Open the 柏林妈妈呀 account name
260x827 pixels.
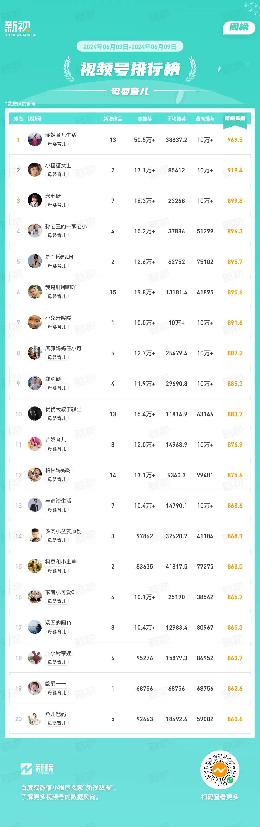[x=58, y=470]
